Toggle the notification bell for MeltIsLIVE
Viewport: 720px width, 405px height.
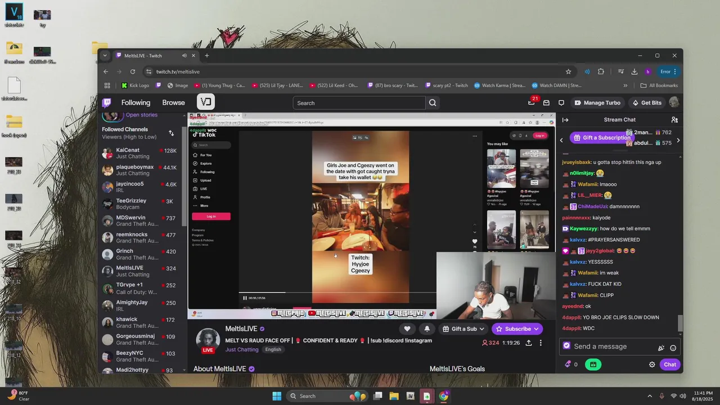tap(427, 329)
